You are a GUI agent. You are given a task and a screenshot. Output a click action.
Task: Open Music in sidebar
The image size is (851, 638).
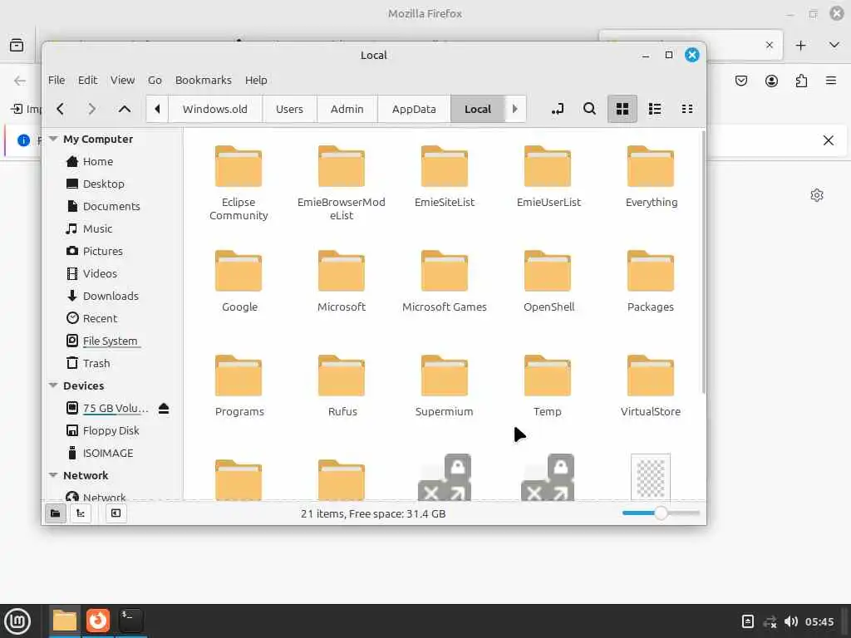(97, 229)
